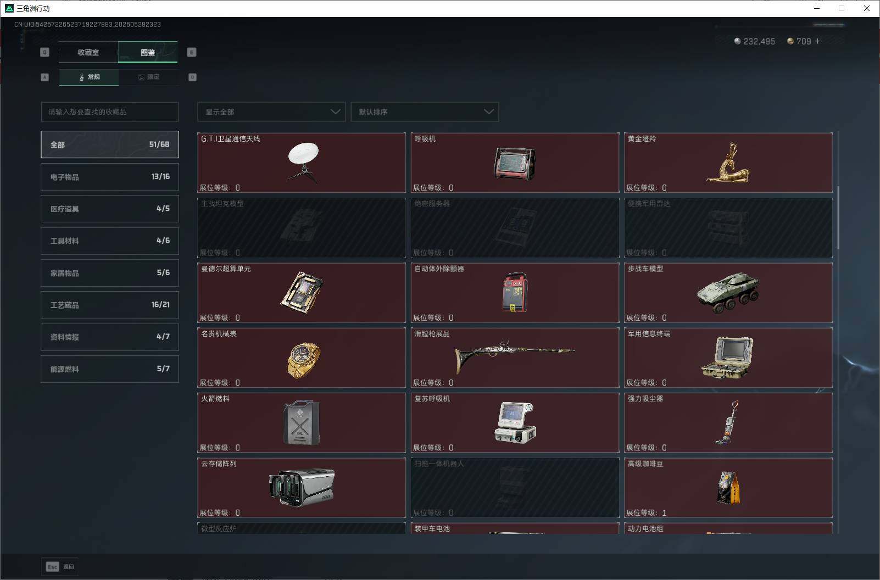Screen dimensions: 880x580
Task: Open the infantry fighting vehicle model
Action: [x=728, y=293]
